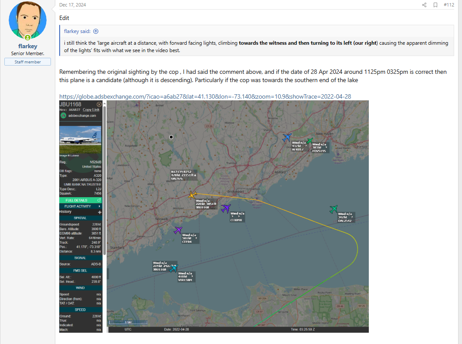The height and width of the screenshot is (344, 462).
Task: Click the adsbexchange.com logo icon
Action: pos(64,116)
